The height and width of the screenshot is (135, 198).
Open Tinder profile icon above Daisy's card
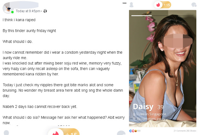point(131,5)
